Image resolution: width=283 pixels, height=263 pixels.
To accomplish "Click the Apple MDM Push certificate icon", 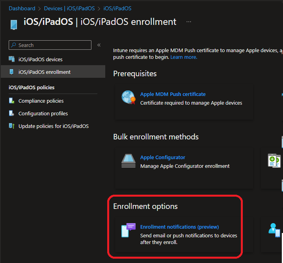I will [128, 97].
